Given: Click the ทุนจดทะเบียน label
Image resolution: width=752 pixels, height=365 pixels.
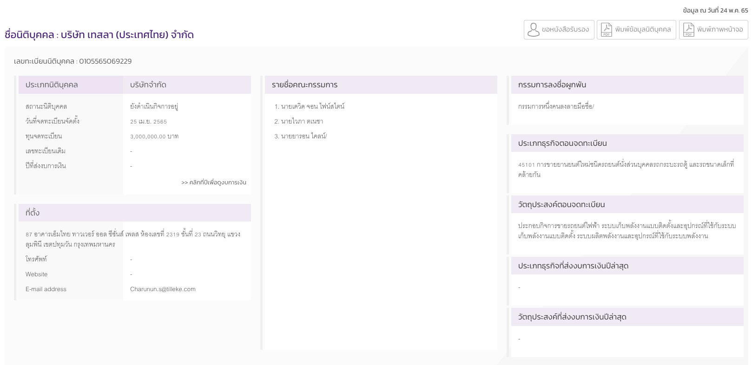Looking at the screenshot, I should (44, 136).
